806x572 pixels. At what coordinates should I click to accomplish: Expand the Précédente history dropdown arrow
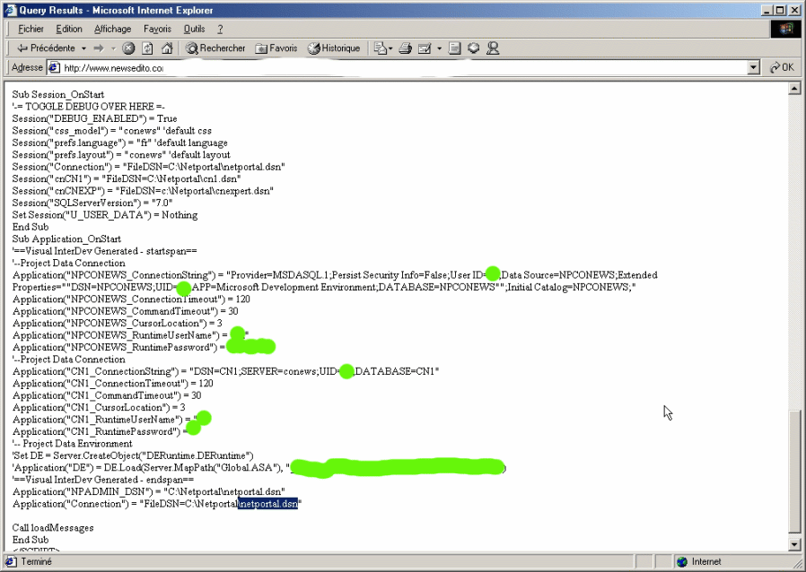(83, 48)
